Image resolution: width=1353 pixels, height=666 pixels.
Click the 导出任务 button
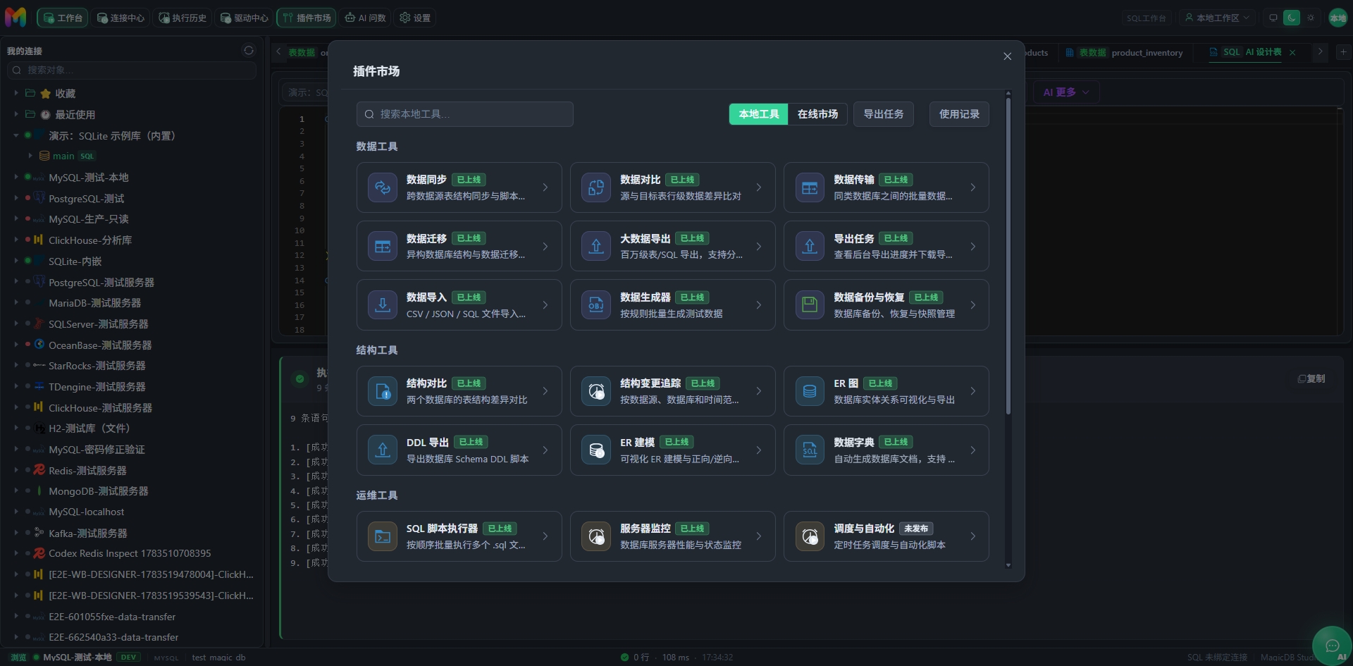click(x=884, y=114)
